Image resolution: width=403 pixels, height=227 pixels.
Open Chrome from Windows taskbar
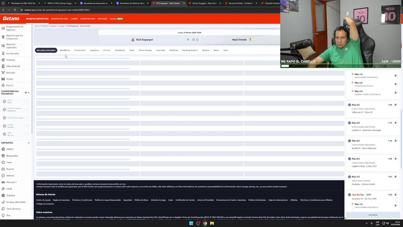coord(205,223)
